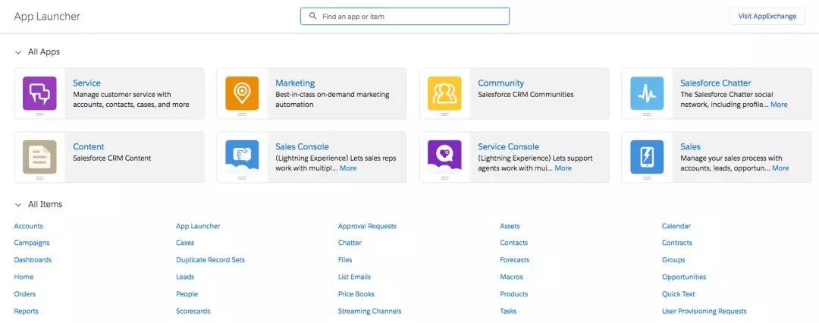Viewport: 819px width, 323px height.
Task: Click the Visit AppExchange button
Action: 767,16
